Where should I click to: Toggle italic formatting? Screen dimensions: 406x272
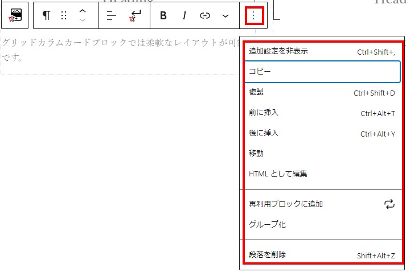[x=184, y=16]
